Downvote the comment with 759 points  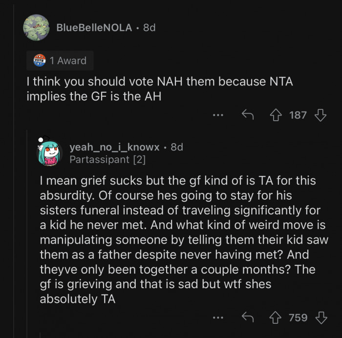(321, 318)
